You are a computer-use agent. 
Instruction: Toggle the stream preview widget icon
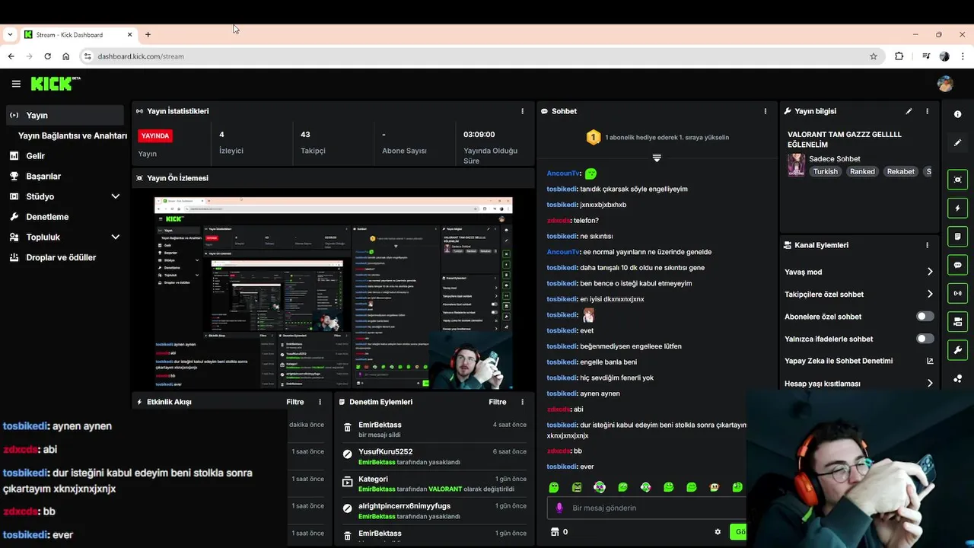(x=957, y=180)
